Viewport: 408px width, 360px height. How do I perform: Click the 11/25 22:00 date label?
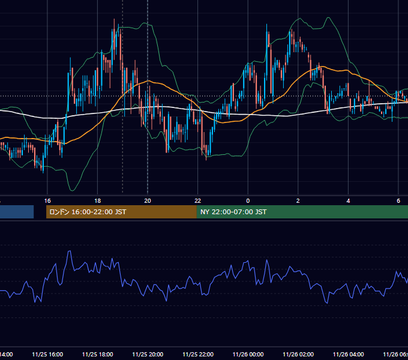pyautogui.click(x=198, y=355)
